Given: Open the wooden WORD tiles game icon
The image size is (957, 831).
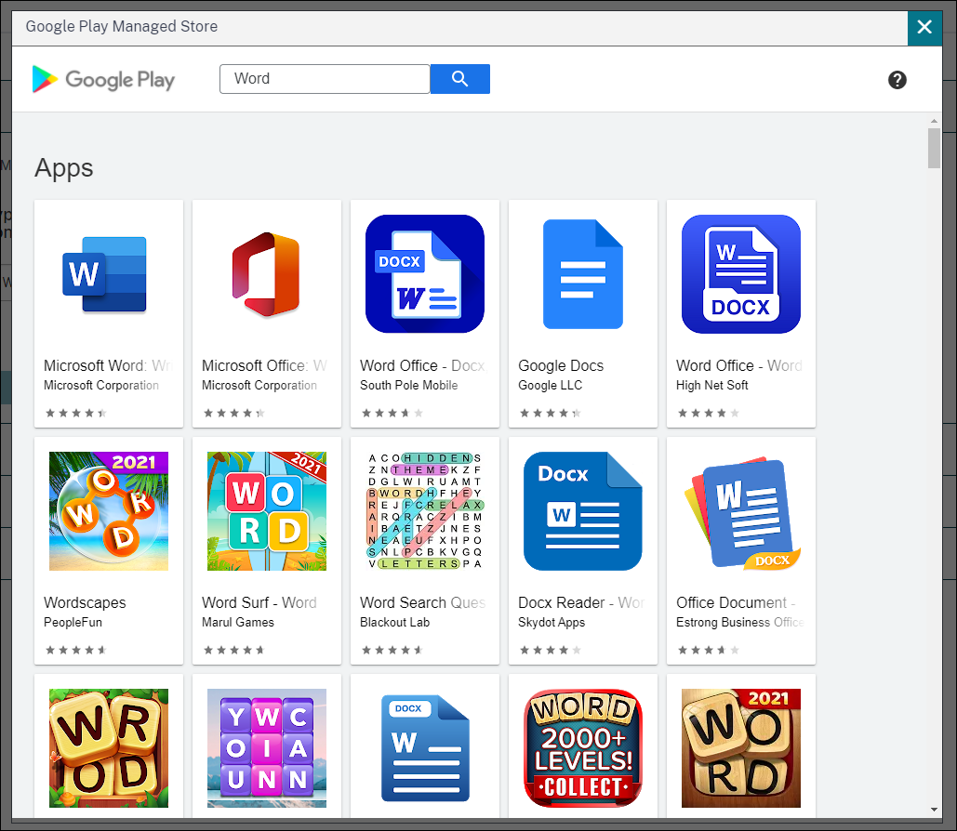Looking at the screenshot, I should [109, 748].
